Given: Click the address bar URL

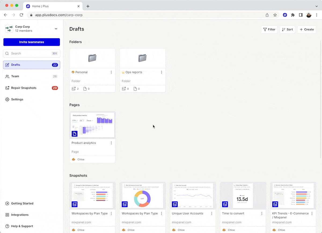Looking at the screenshot, I should [x=59, y=15].
